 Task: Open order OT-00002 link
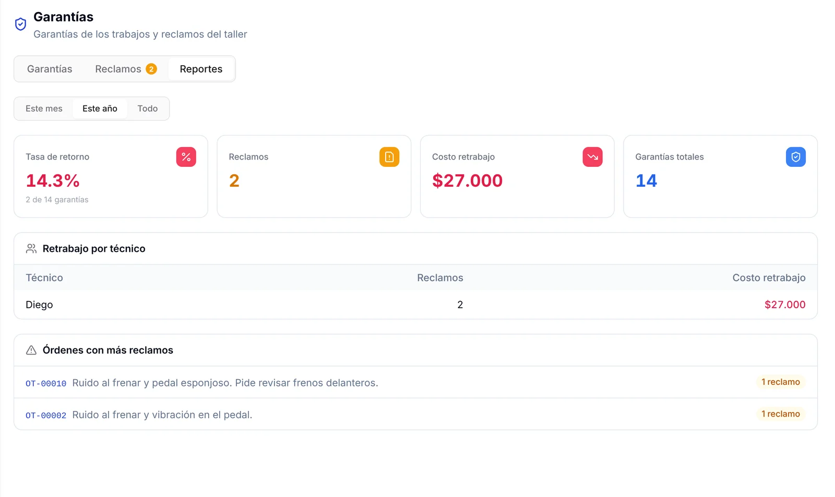tap(46, 415)
